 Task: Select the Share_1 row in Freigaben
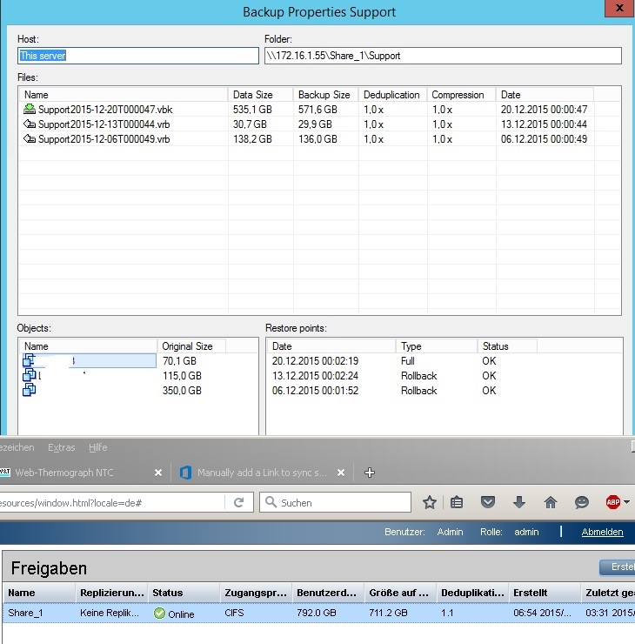tap(318, 614)
